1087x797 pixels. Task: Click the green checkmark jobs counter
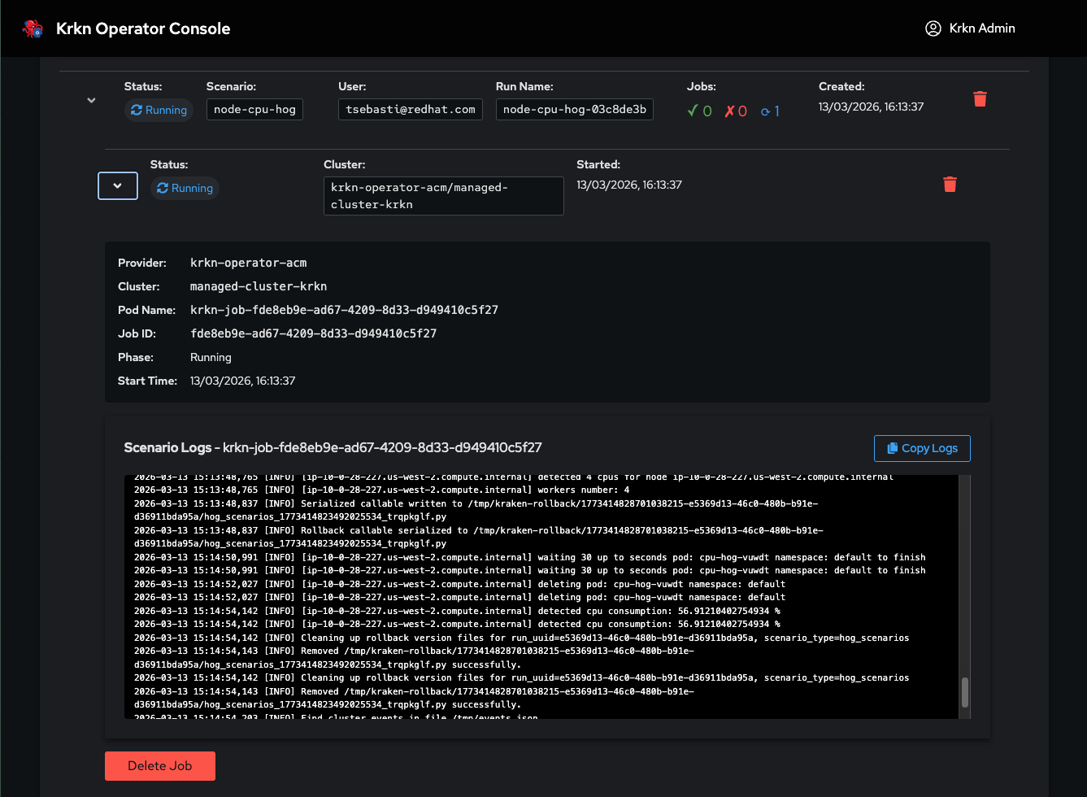[699, 111]
